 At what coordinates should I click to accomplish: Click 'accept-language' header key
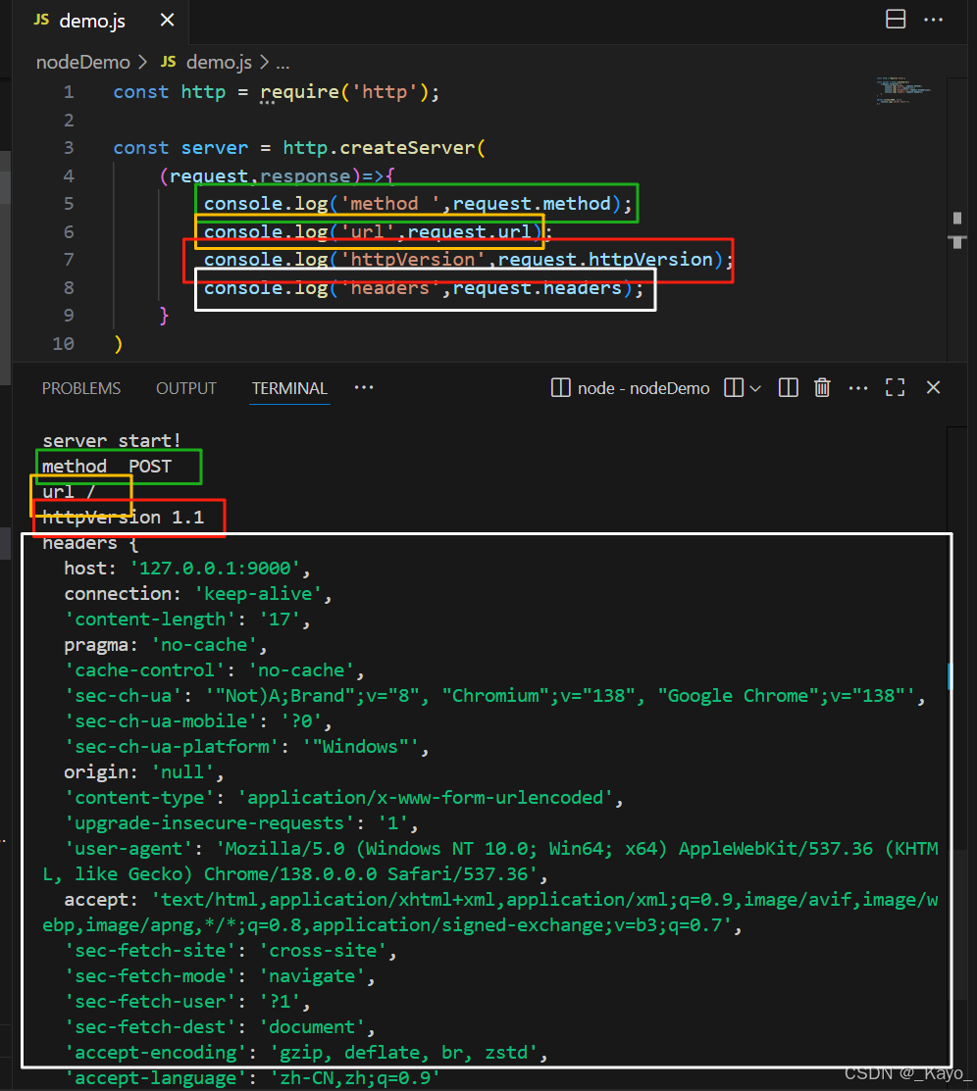155,1078
